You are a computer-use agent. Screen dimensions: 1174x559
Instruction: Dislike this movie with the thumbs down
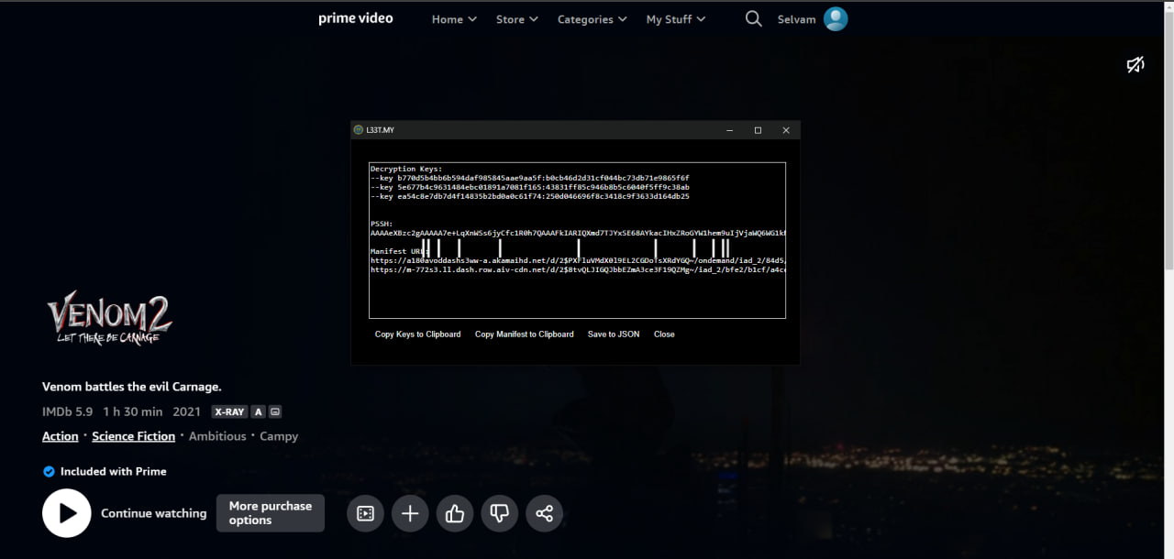(x=499, y=513)
